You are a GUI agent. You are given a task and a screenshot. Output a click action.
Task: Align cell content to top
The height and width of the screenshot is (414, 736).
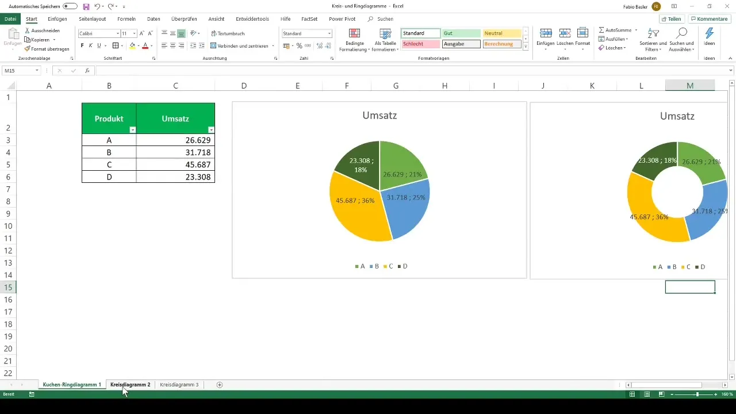(x=164, y=33)
